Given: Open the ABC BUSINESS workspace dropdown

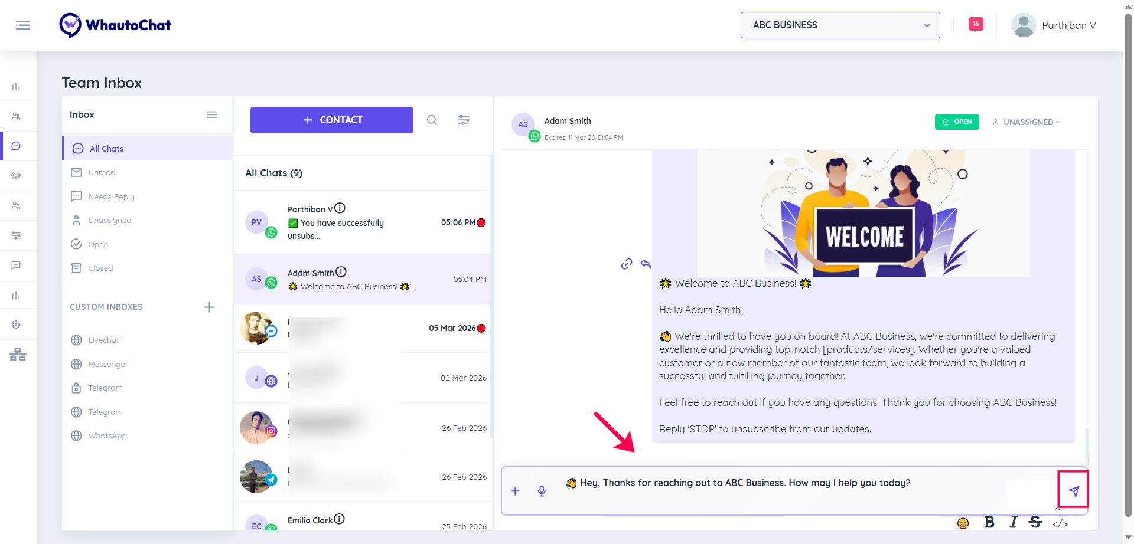Looking at the screenshot, I should (840, 25).
